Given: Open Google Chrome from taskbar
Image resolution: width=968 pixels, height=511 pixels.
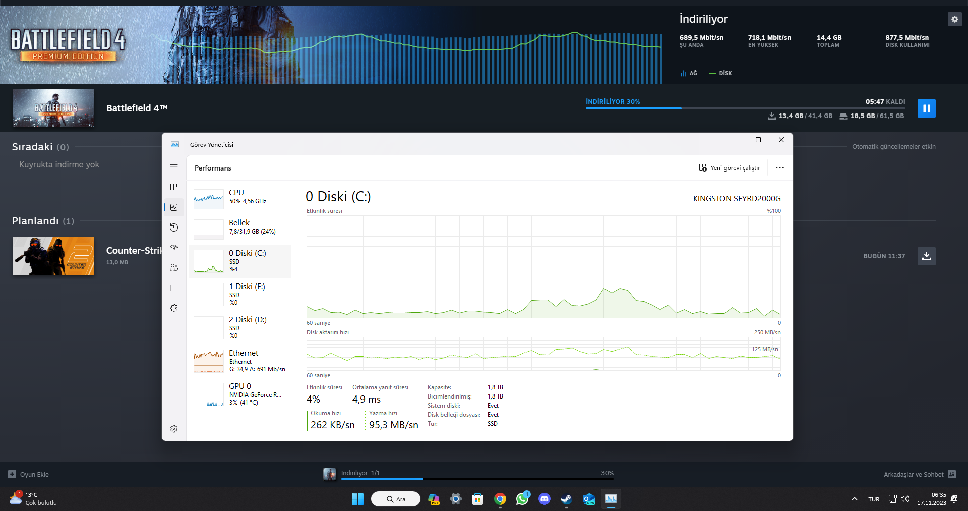Looking at the screenshot, I should 500,499.
